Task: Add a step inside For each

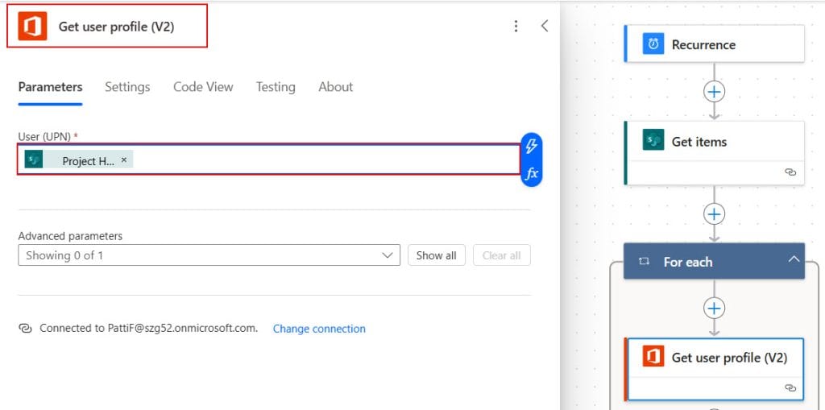Action: tap(714, 309)
